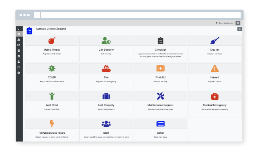Viewport: 259px width, 152px height.
Task: Click the blue event clipboard icon
Action: click(x=29, y=31)
